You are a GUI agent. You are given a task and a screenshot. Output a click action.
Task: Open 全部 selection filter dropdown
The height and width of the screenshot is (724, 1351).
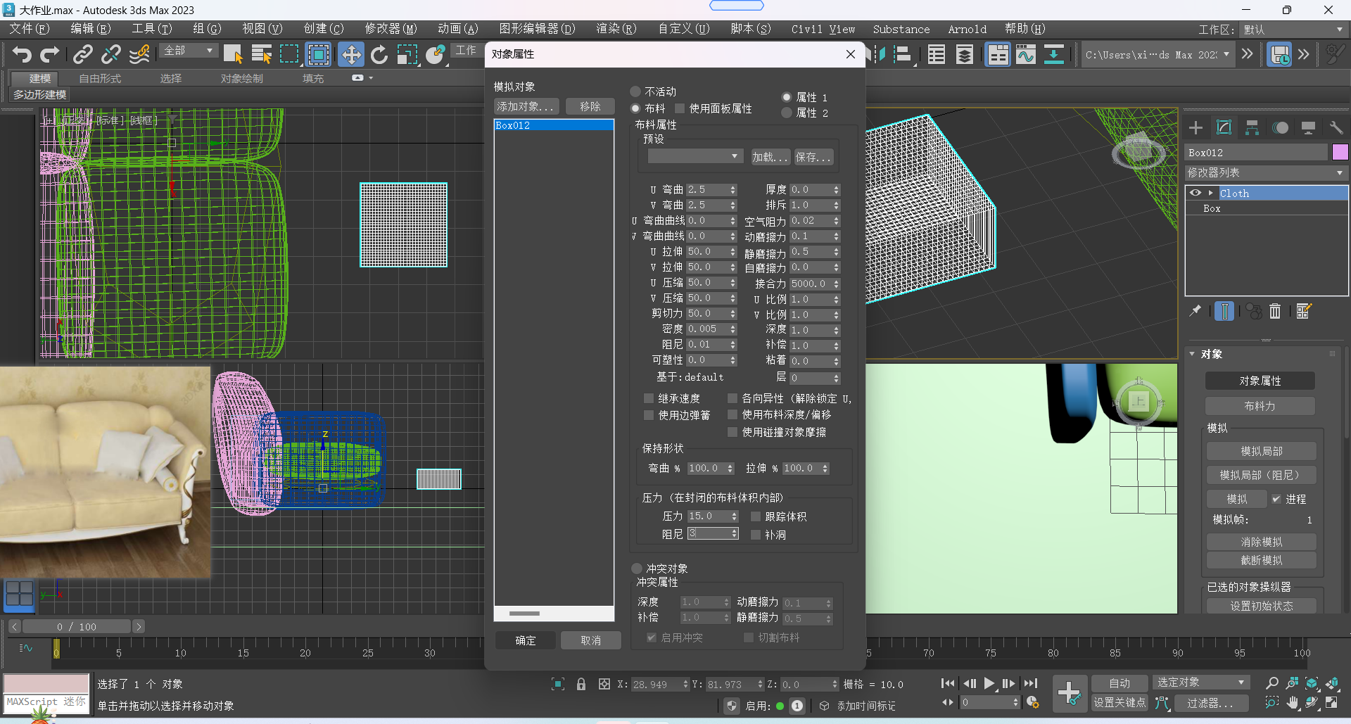188,51
